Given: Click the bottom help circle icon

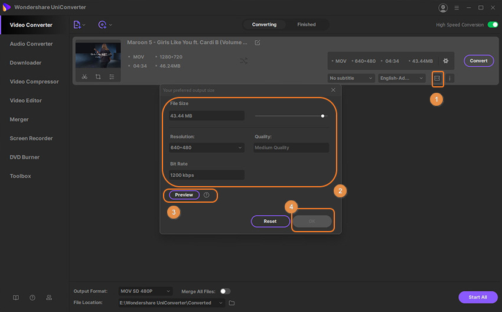Looking at the screenshot, I should (x=32, y=298).
